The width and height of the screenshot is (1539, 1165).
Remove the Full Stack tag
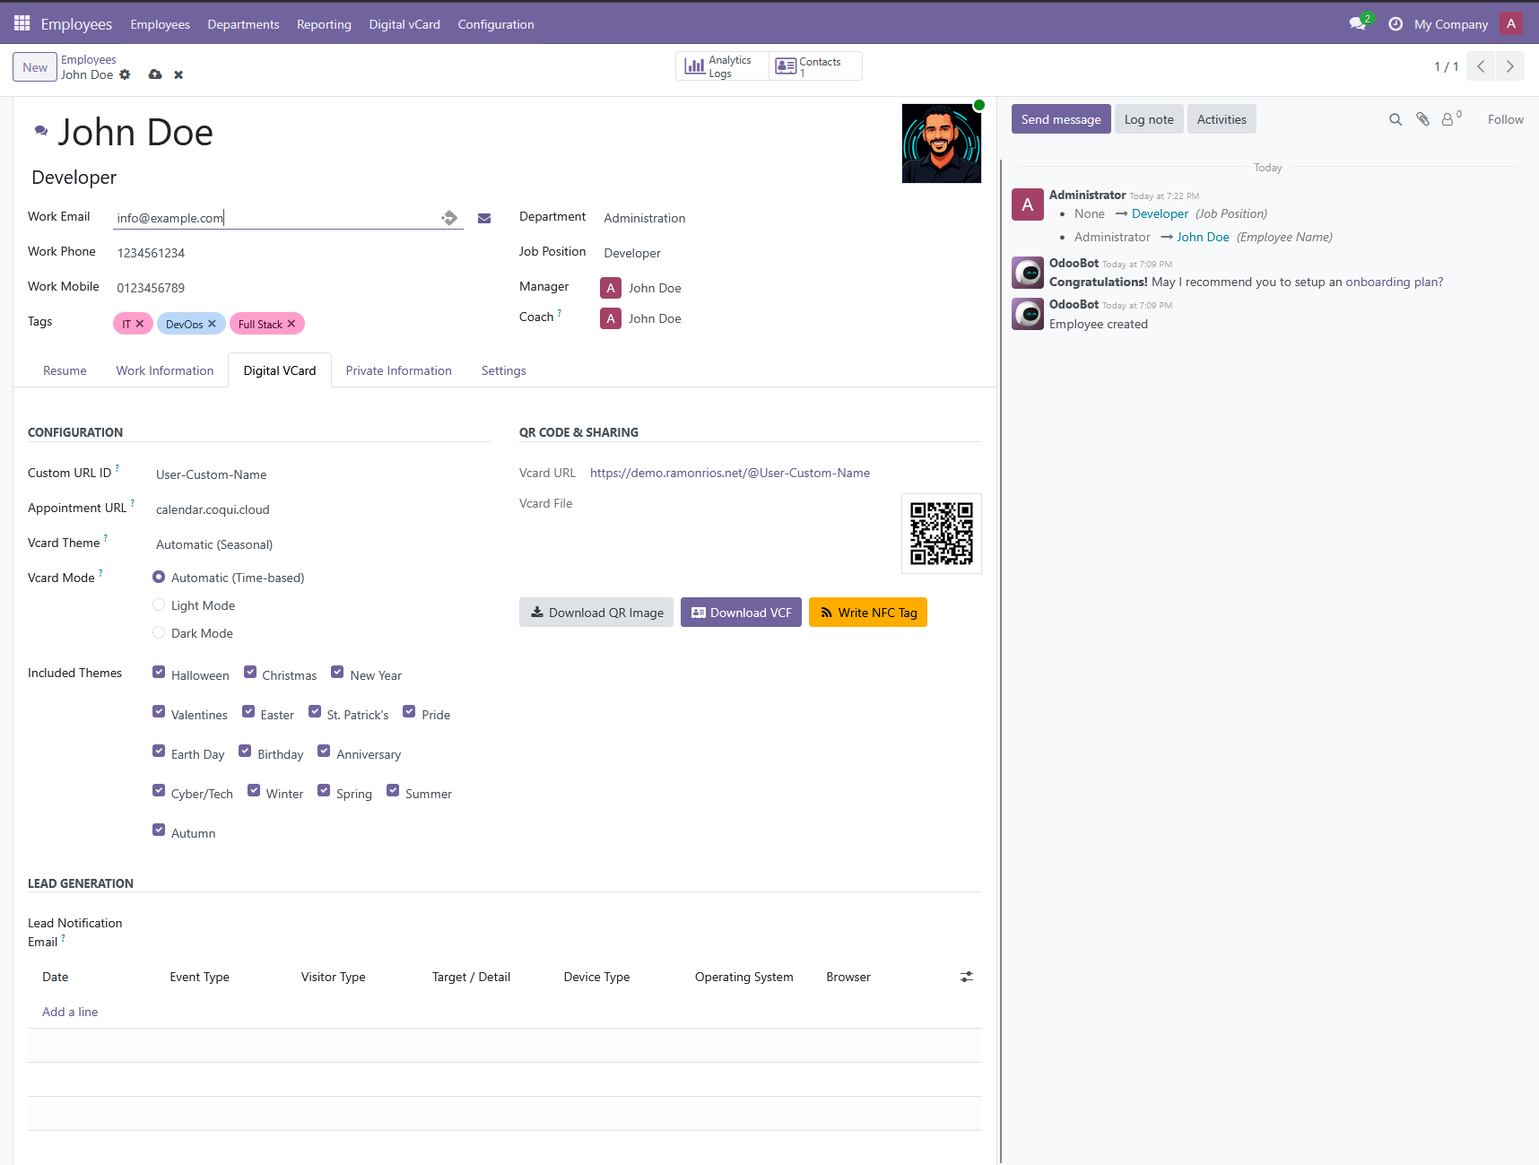pyautogui.click(x=291, y=324)
